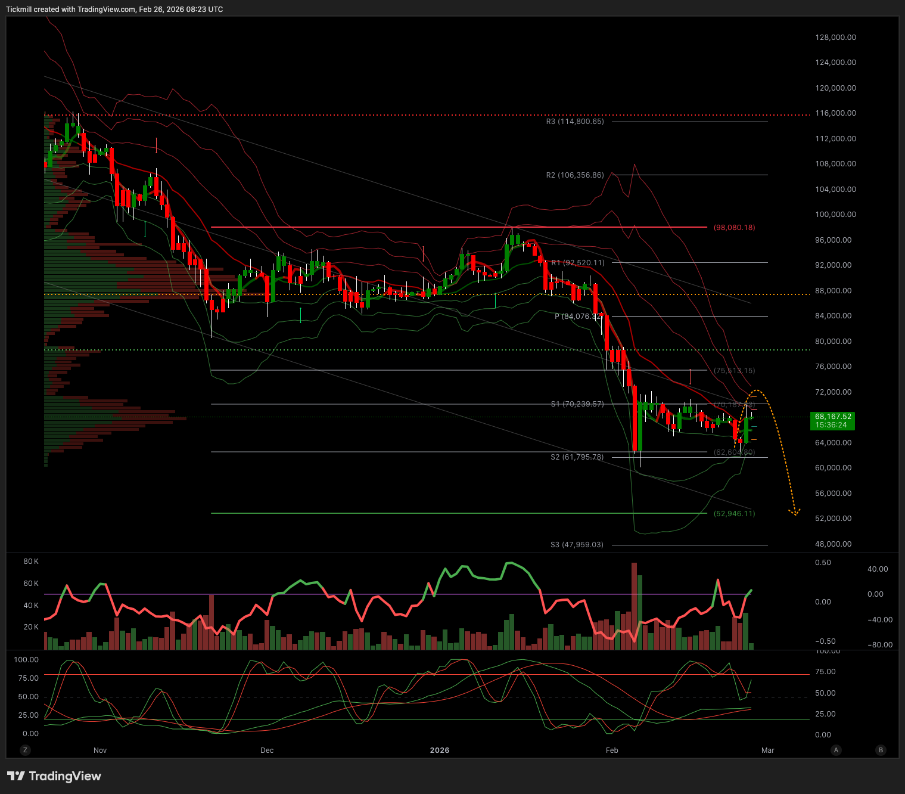This screenshot has height=794, width=905.
Task: Click the Z timezone icon at bottom-left
Action: coord(24,750)
